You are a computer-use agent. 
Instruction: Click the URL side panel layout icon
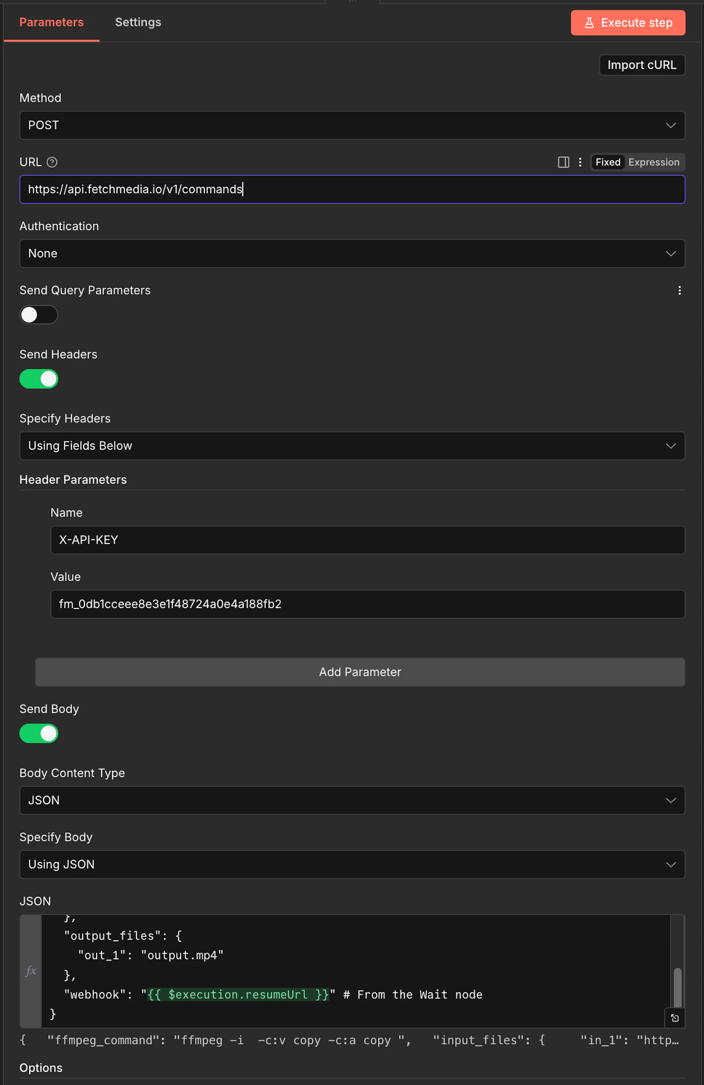[x=563, y=162]
